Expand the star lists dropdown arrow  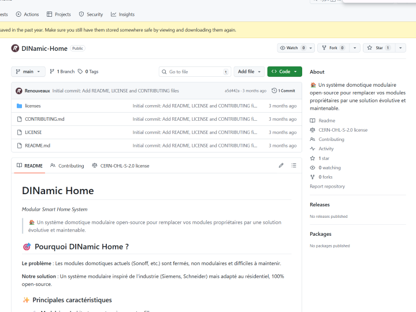tap(401, 48)
